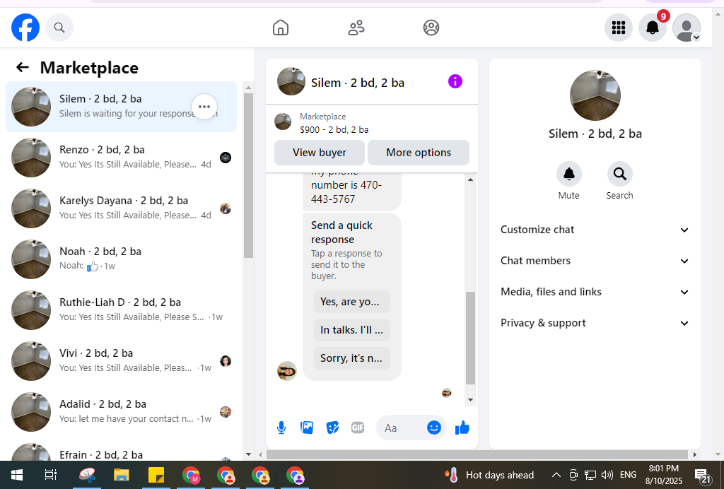Open the Friends icon
Screen dimensions: 724x489
click(356, 28)
